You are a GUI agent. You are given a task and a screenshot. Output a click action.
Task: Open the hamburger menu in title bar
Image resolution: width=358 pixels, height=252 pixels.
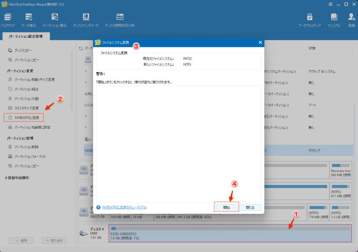pyautogui.click(x=330, y=4)
